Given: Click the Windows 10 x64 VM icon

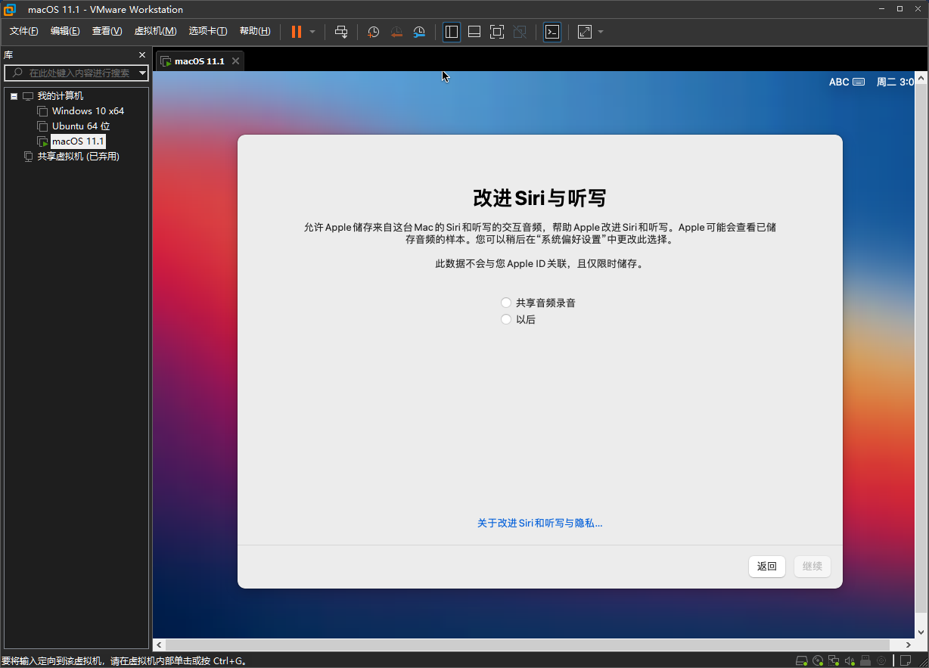Looking at the screenshot, I should [43, 111].
